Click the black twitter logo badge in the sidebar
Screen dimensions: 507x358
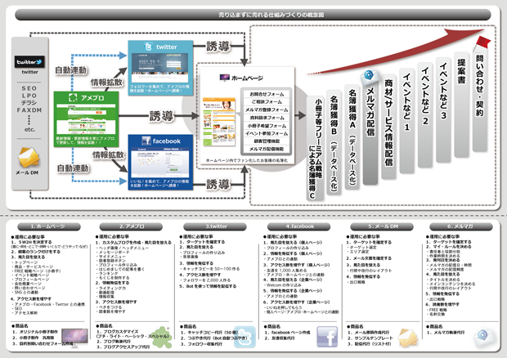tap(29, 62)
